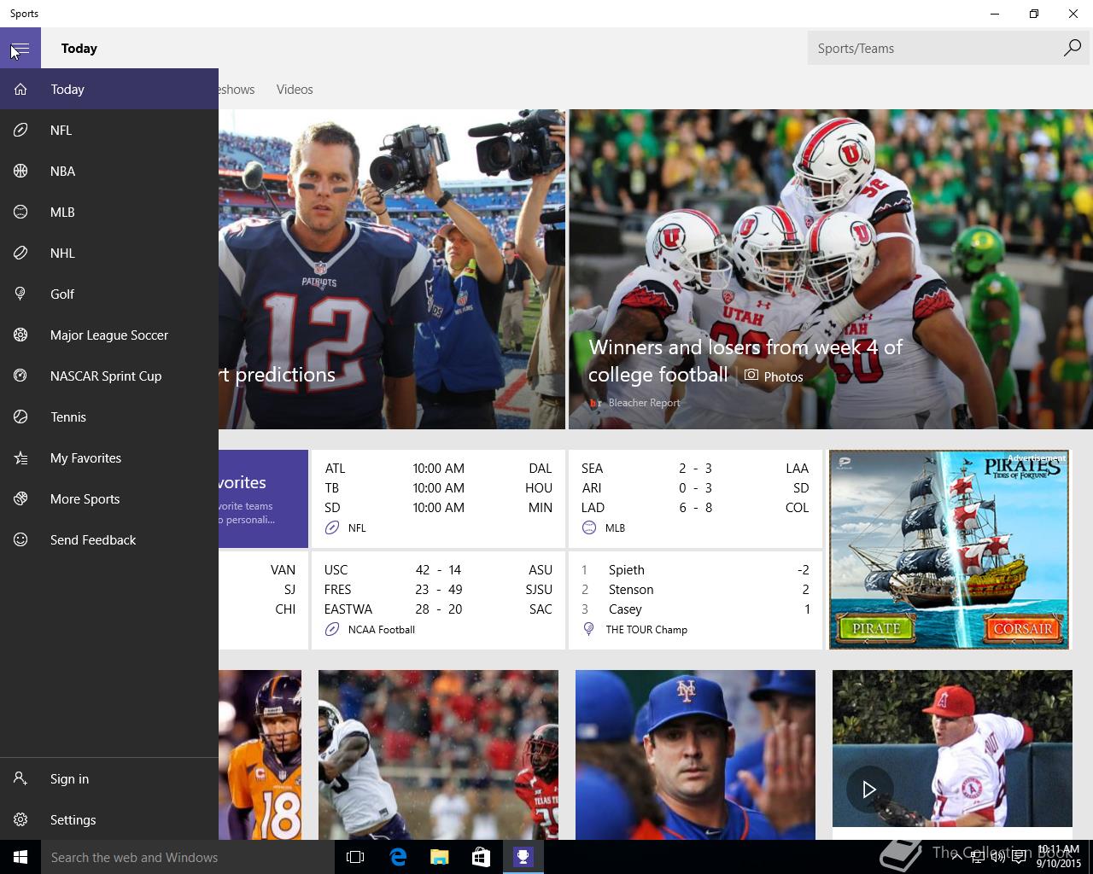This screenshot has width=1093, height=874.
Task: Open the NFL schedule tile
Action: click(438, 498)
